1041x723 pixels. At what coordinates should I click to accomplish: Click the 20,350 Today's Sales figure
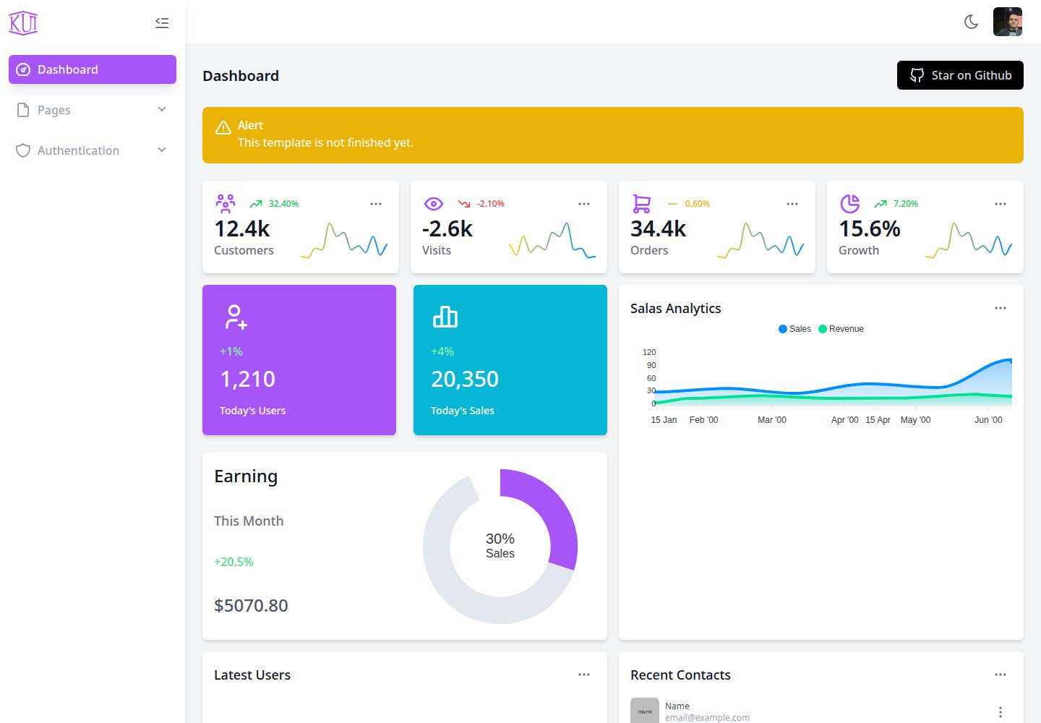click(x=465, y=379)
